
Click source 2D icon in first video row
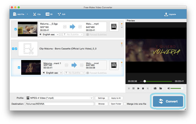[65, 27]
